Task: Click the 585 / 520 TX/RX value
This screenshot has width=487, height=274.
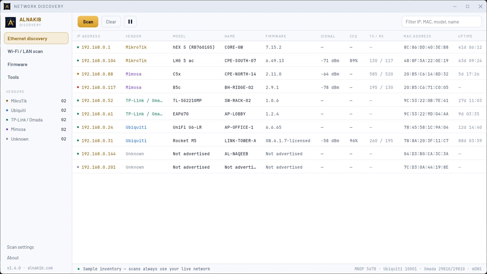Action: (381, 74)
